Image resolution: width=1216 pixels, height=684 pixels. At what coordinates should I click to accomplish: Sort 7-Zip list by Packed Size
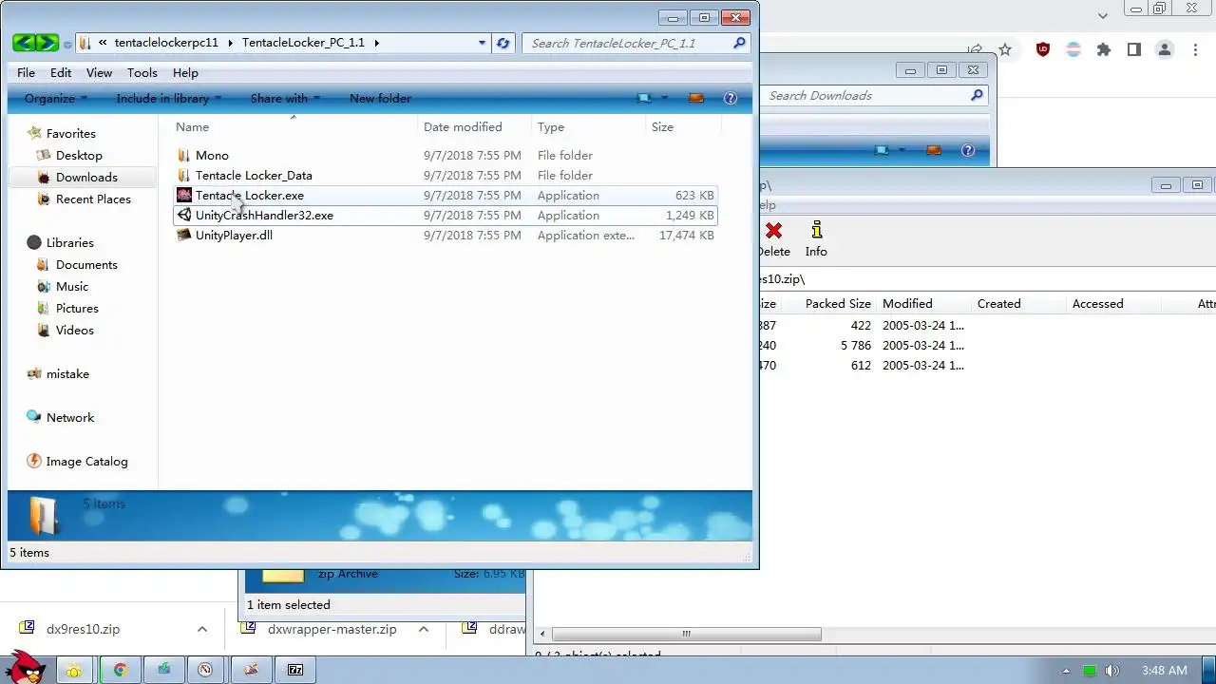coord(838,304)
